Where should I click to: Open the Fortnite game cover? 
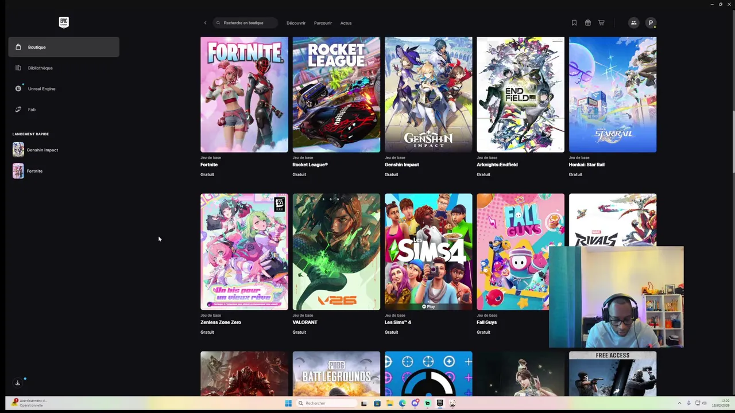(244, 95)
